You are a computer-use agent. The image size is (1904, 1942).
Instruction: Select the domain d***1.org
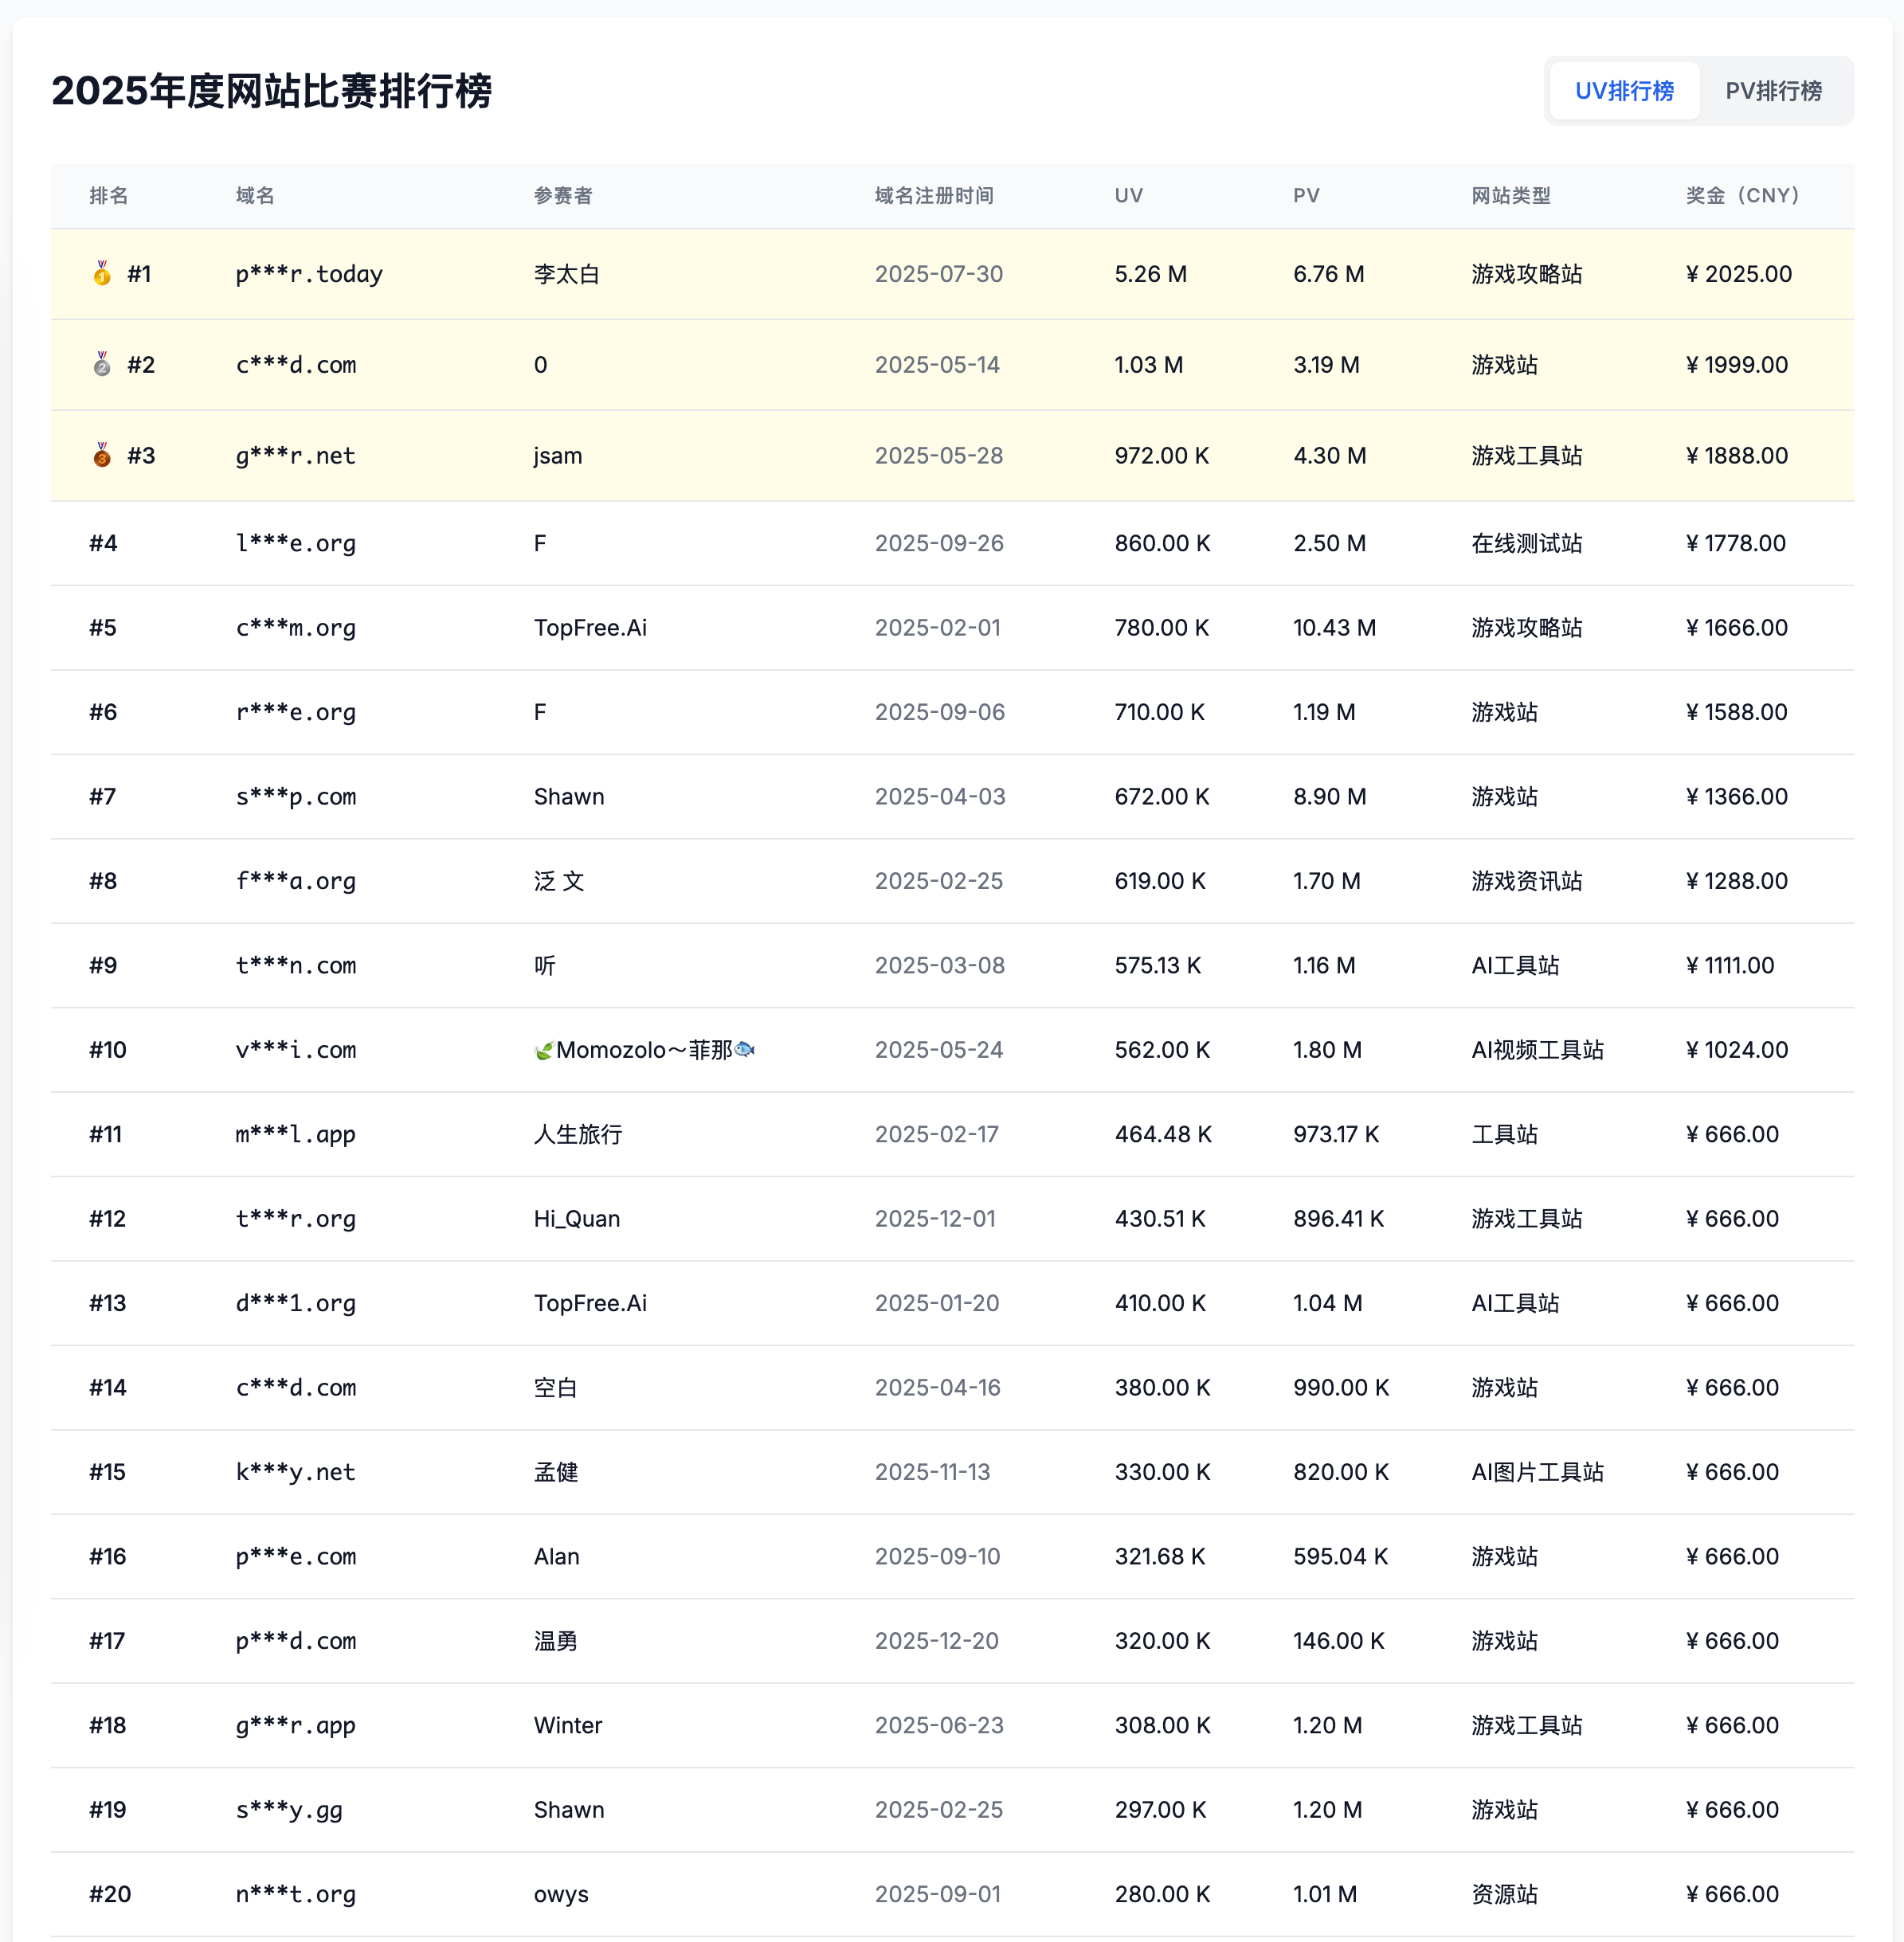tap(296, 1304)
